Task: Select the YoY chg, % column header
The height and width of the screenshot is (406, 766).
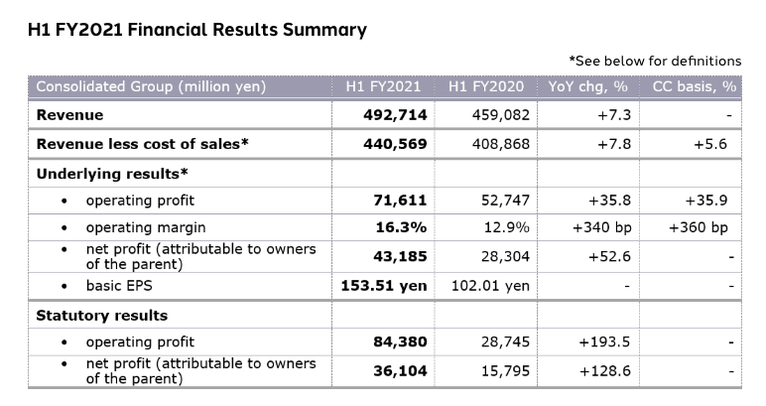Action: click(x=588, y=86)
